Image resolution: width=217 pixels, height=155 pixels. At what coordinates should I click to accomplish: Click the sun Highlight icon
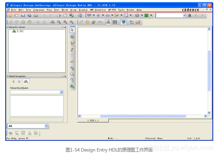87,22
